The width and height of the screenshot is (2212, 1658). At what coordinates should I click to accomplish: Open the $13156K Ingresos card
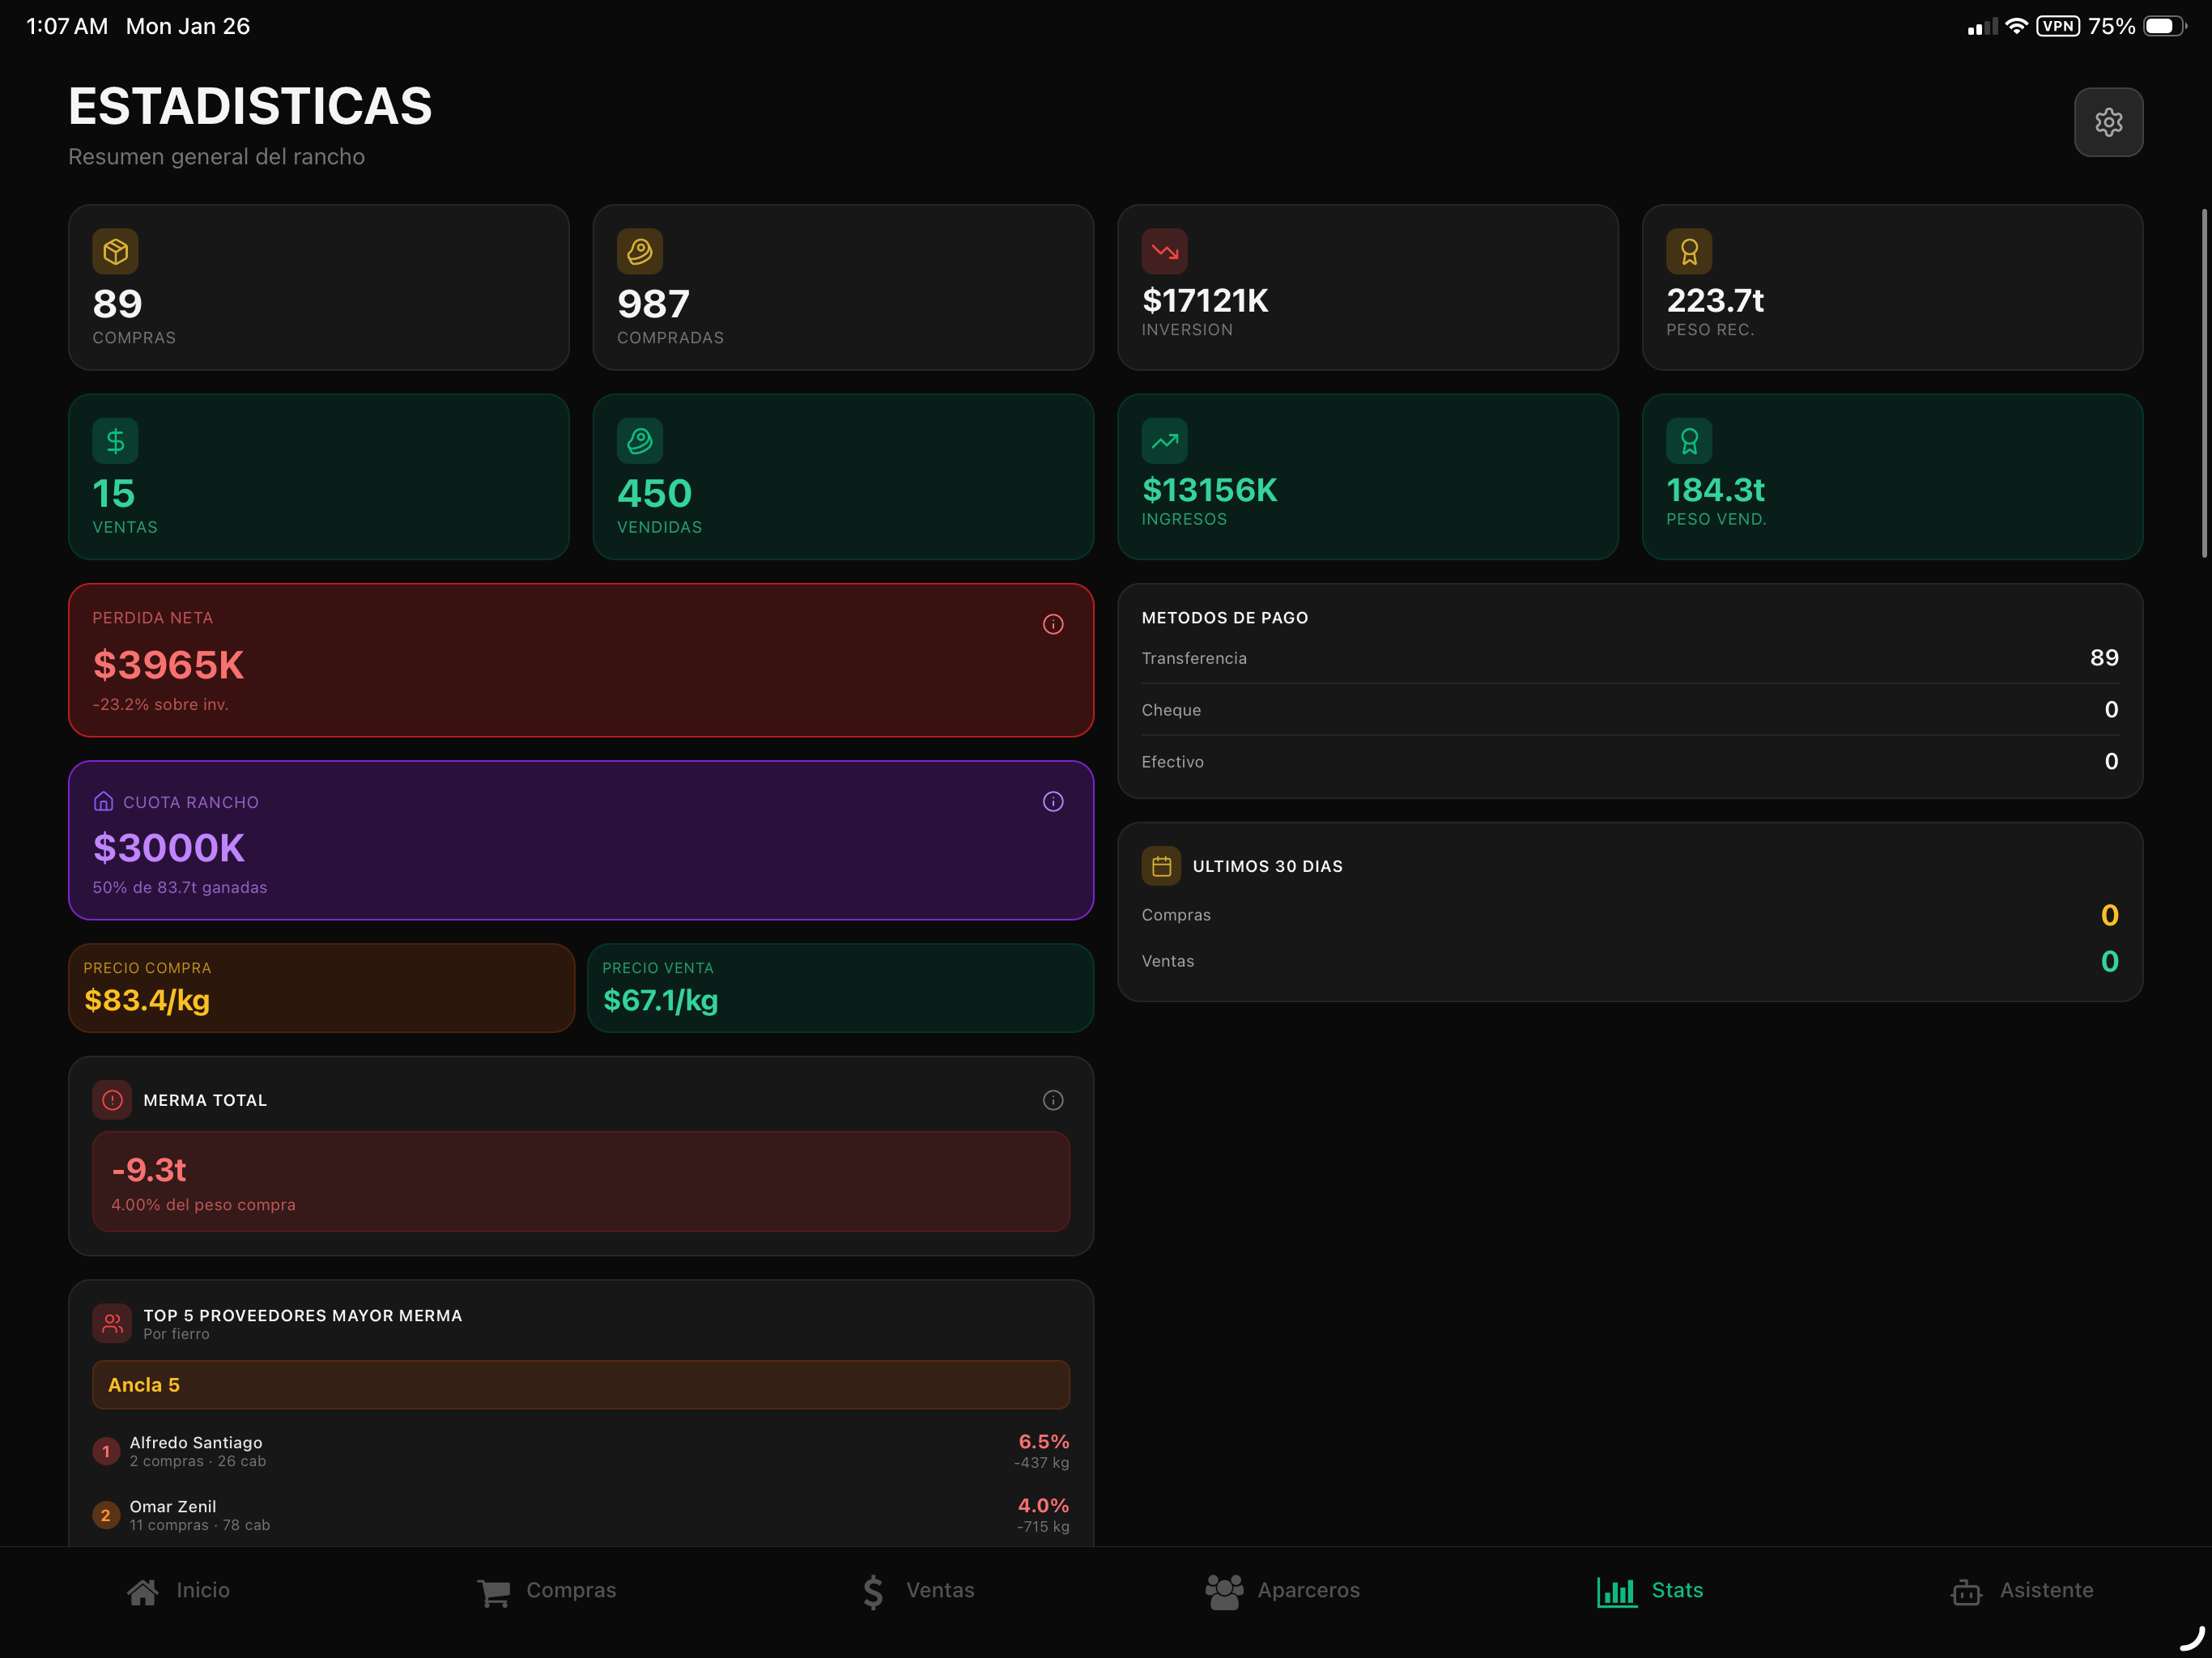[x=1368, y=477]
